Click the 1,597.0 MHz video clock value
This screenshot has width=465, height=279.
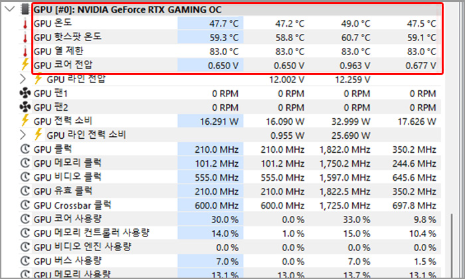(x=345, y=177)
